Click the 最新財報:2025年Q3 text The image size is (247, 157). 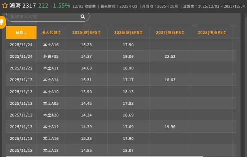119,6
